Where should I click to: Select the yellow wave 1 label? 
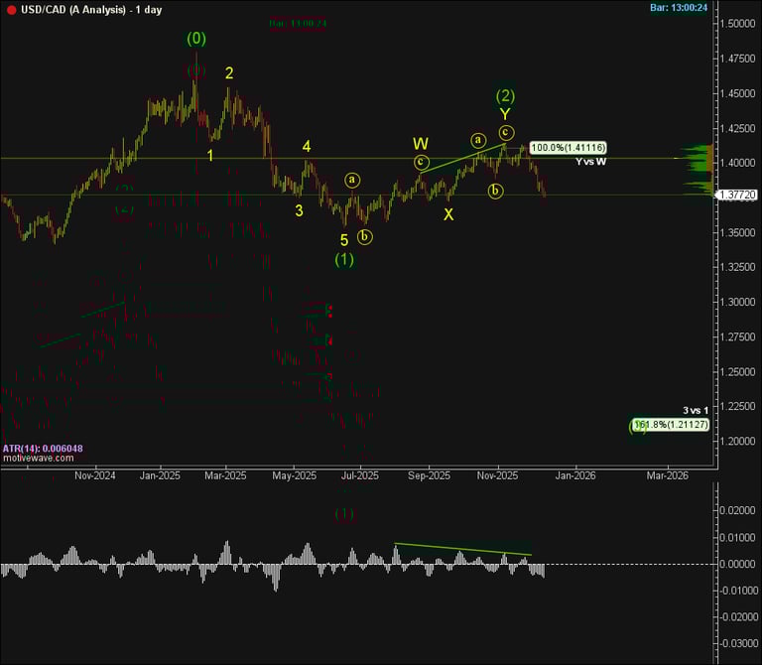(210, 156)
